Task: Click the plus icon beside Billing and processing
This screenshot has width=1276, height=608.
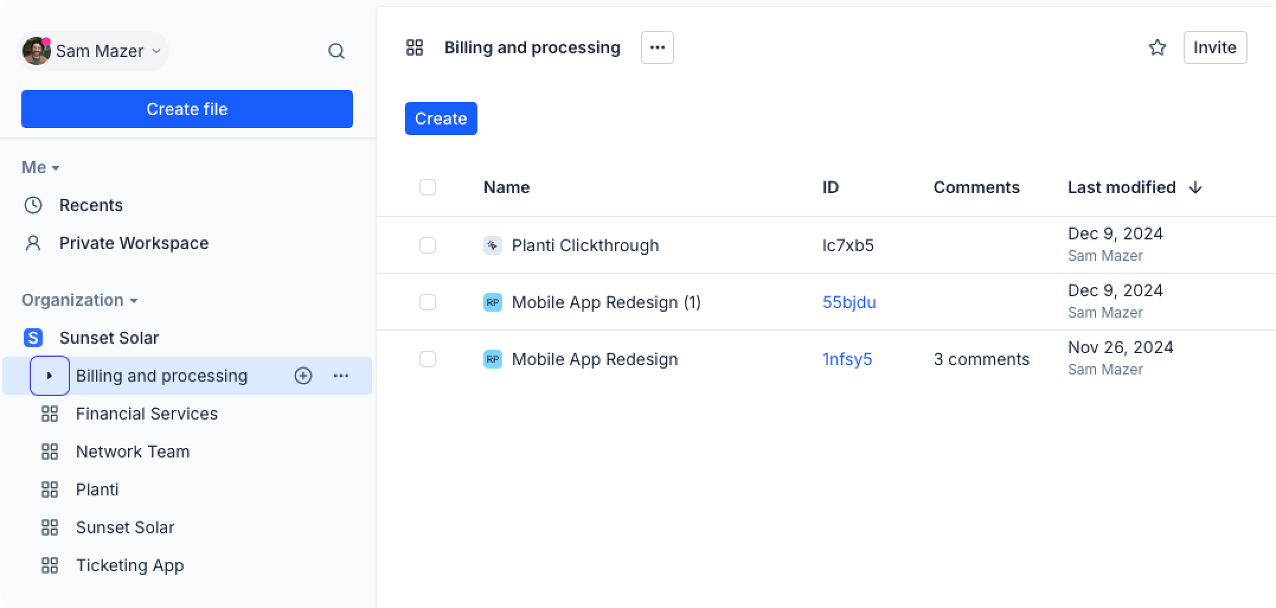Action: (303, 376)
